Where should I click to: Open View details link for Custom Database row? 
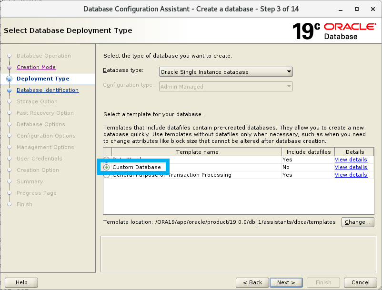(x=351, y=167)
